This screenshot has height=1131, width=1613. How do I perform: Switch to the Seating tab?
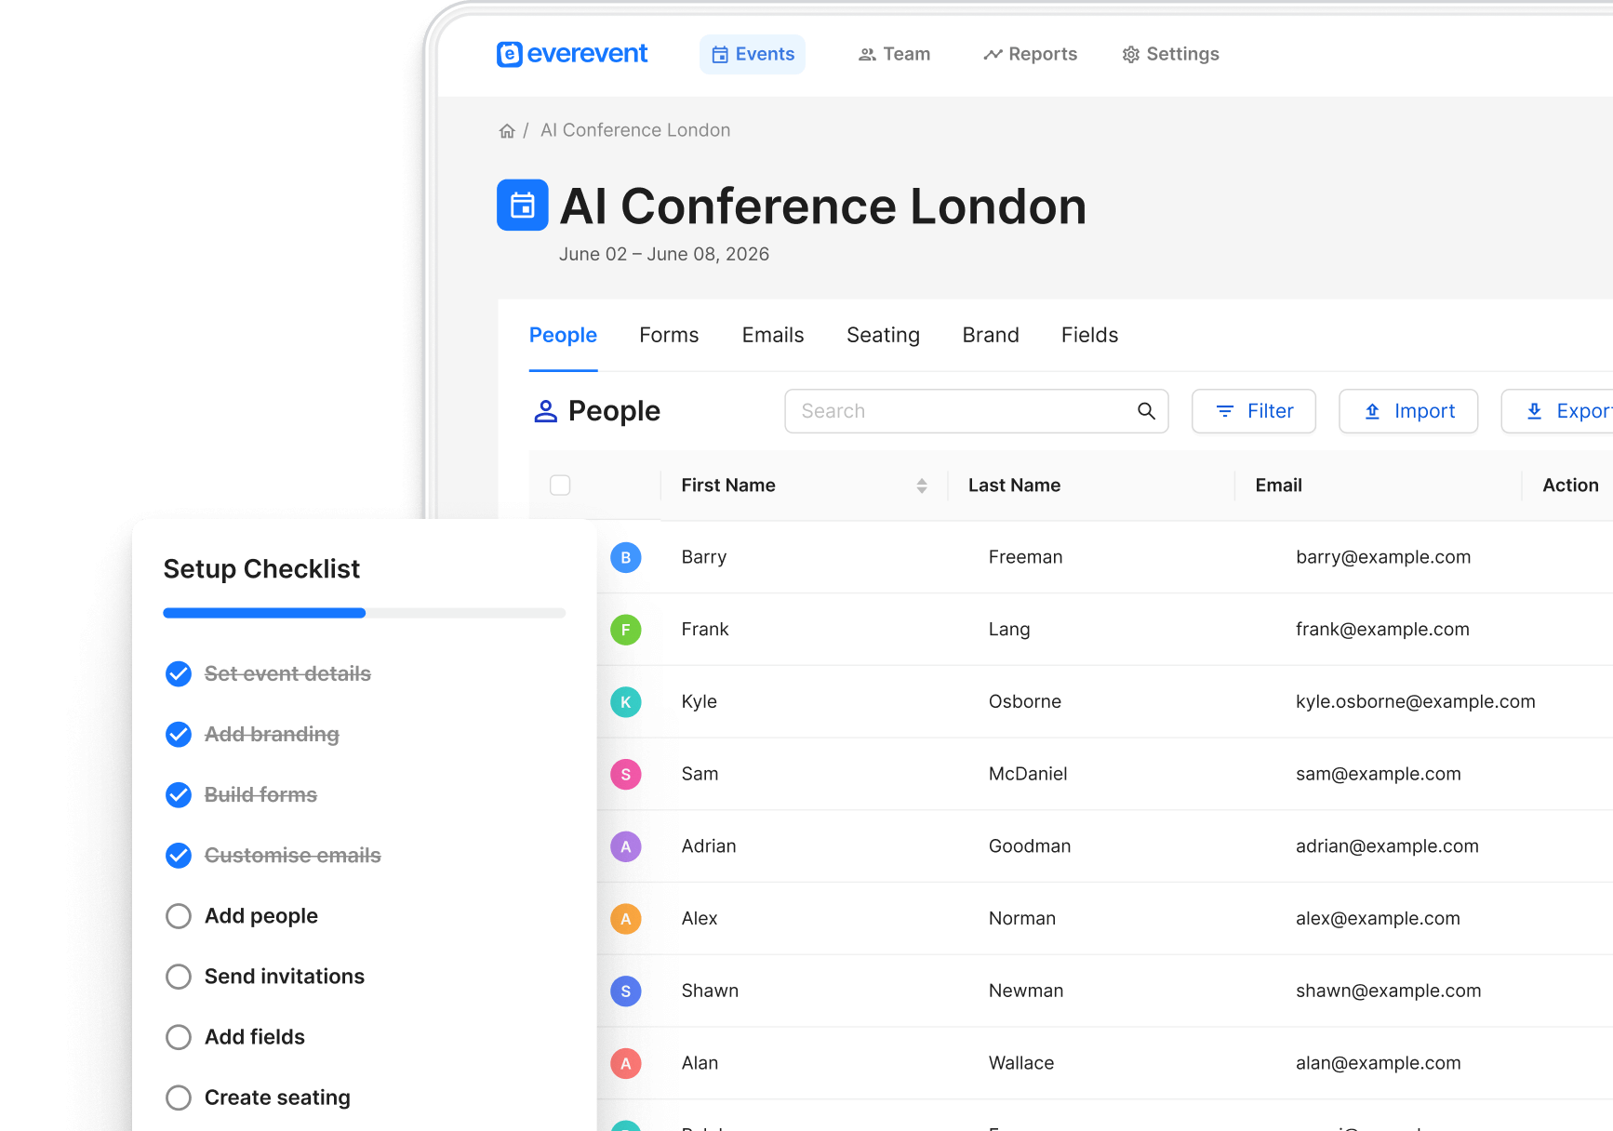(x=882, y=335)
